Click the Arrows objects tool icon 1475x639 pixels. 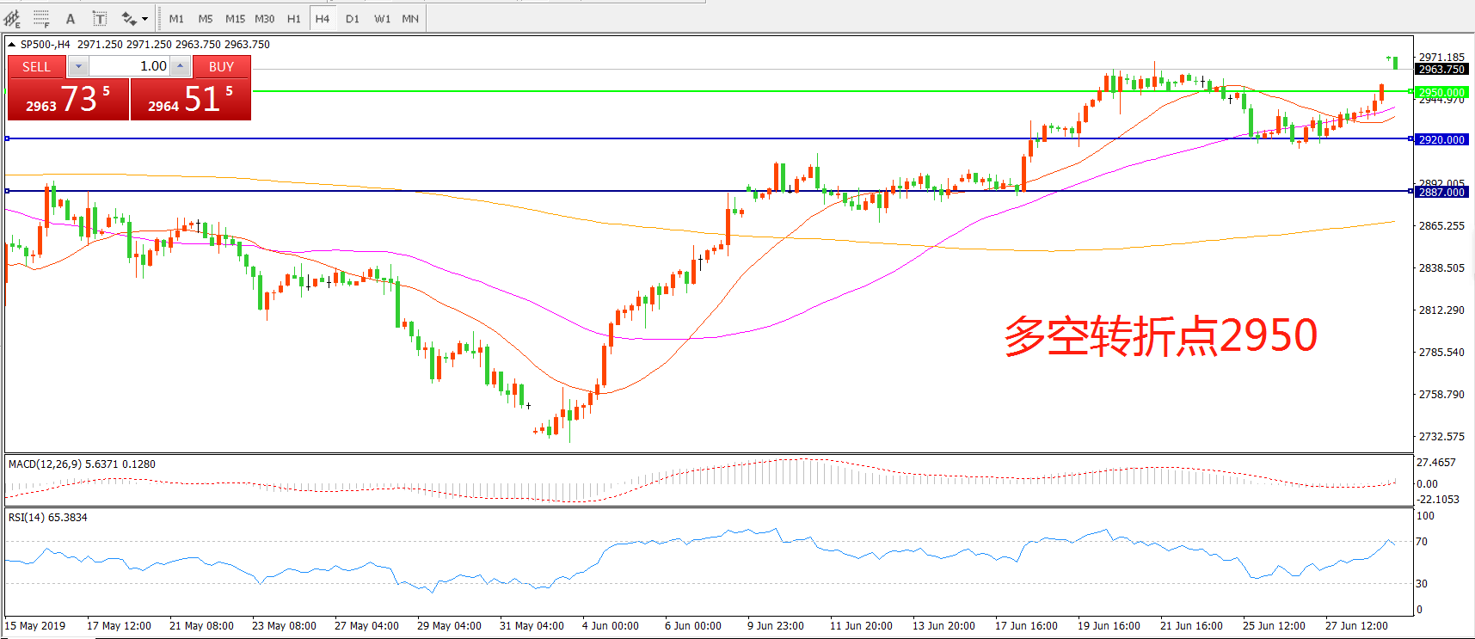[129, 18]
